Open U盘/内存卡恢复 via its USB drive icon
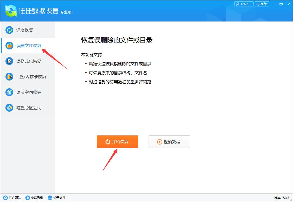The height and width of the screenshot is (202, 293). click(x=9, y=77)
